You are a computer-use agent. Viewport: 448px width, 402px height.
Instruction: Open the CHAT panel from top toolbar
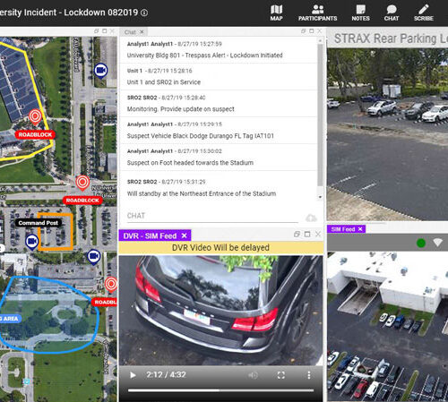[392, 13]
